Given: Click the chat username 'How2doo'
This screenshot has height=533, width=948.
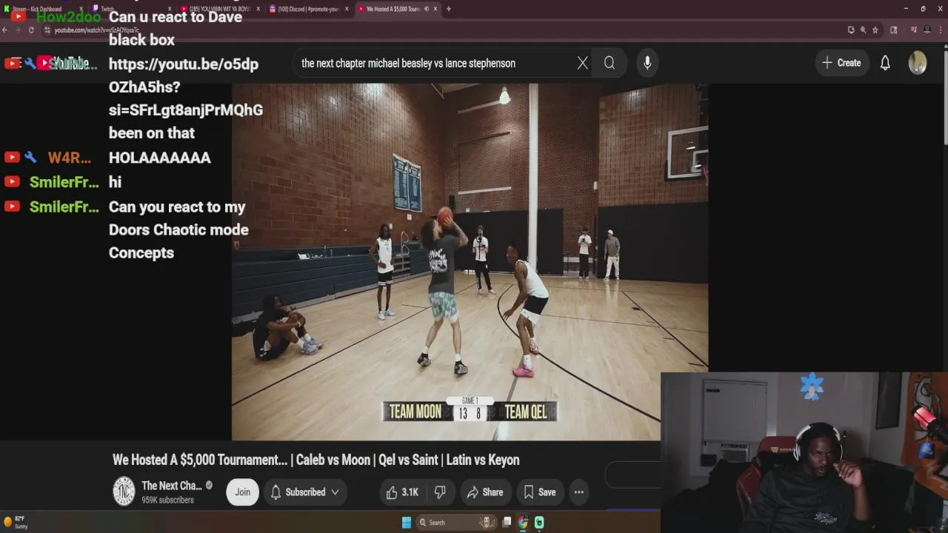Looking at the screenshot, I should pyautogui.click(x=69, y=17).
